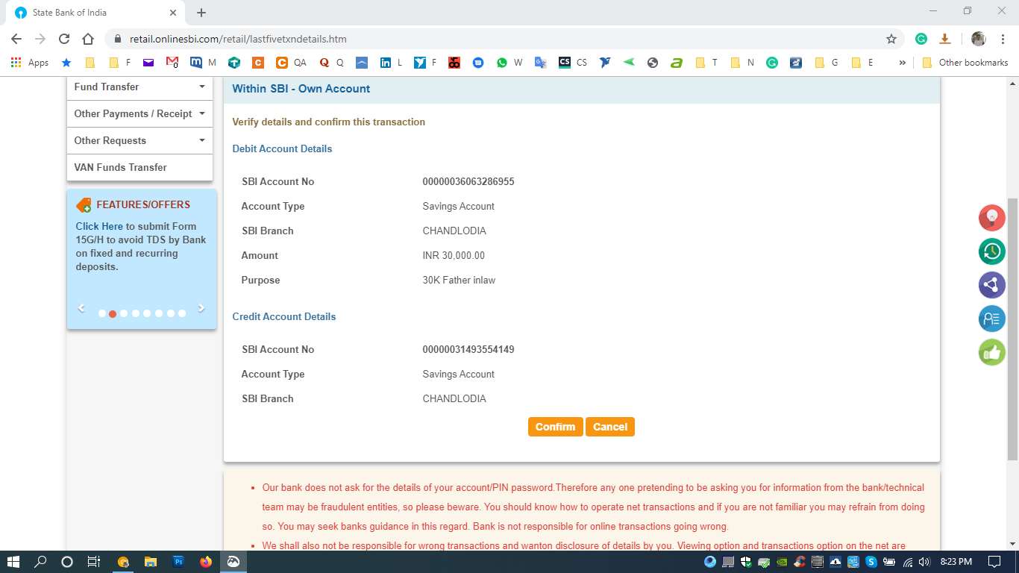Select the active orange carousel dot
This screenshot has width=1019, height=573.
pyautogui.click(x=113, y=313)
